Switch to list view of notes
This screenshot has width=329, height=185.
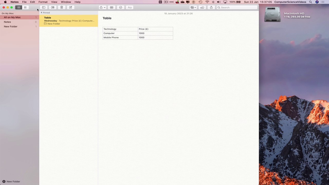(x=19, y=7)
